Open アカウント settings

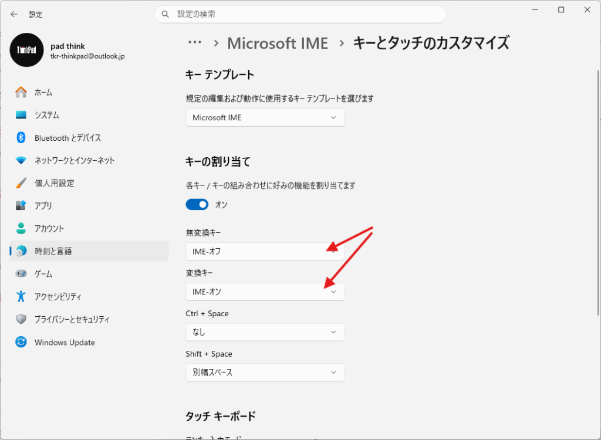[x=89, y=228]
